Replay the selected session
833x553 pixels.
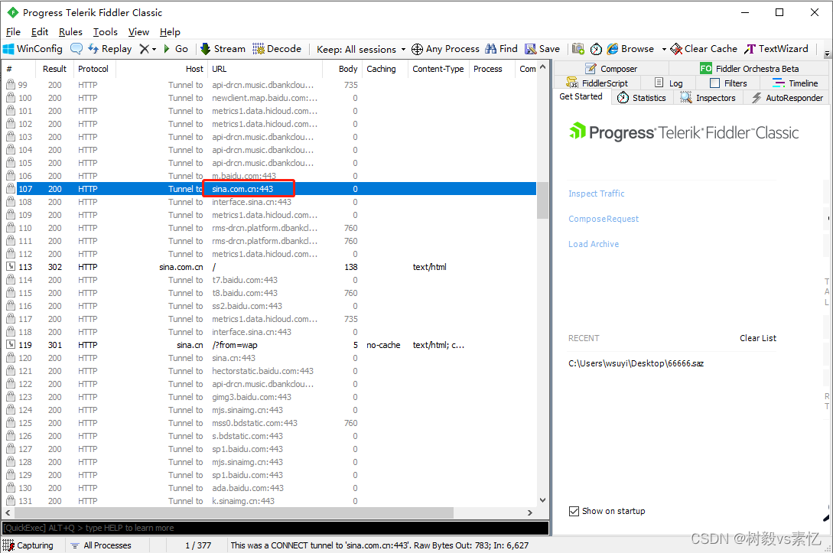pyautogui.click(x=110, y=49)
